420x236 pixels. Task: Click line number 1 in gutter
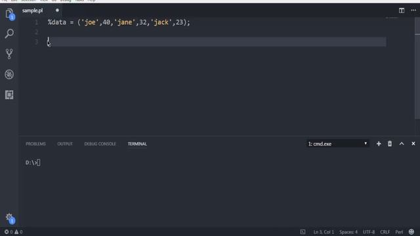[37, 22]
